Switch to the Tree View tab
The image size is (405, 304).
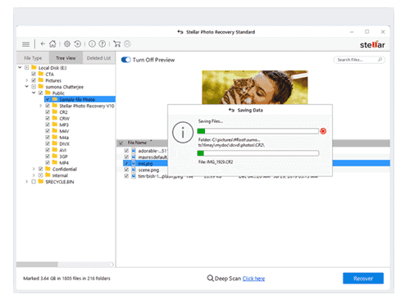pyautogui.click(x=66, y=58)
